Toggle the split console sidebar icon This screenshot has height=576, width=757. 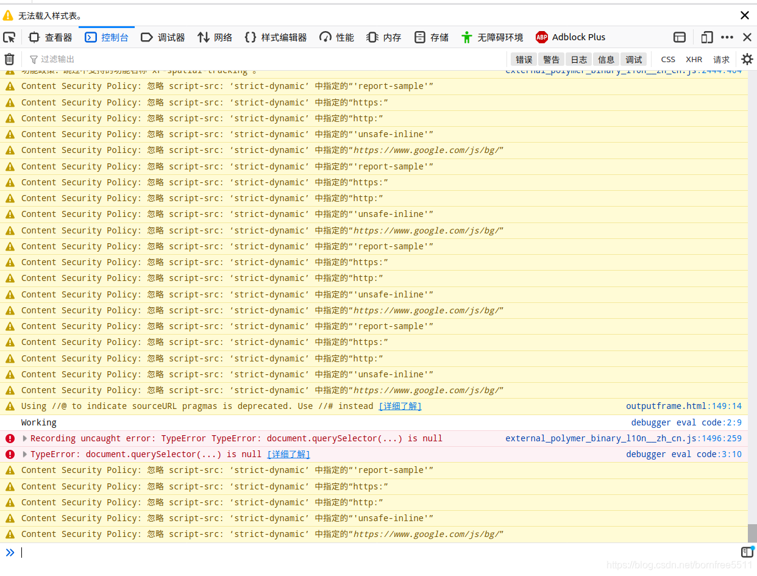680,37
